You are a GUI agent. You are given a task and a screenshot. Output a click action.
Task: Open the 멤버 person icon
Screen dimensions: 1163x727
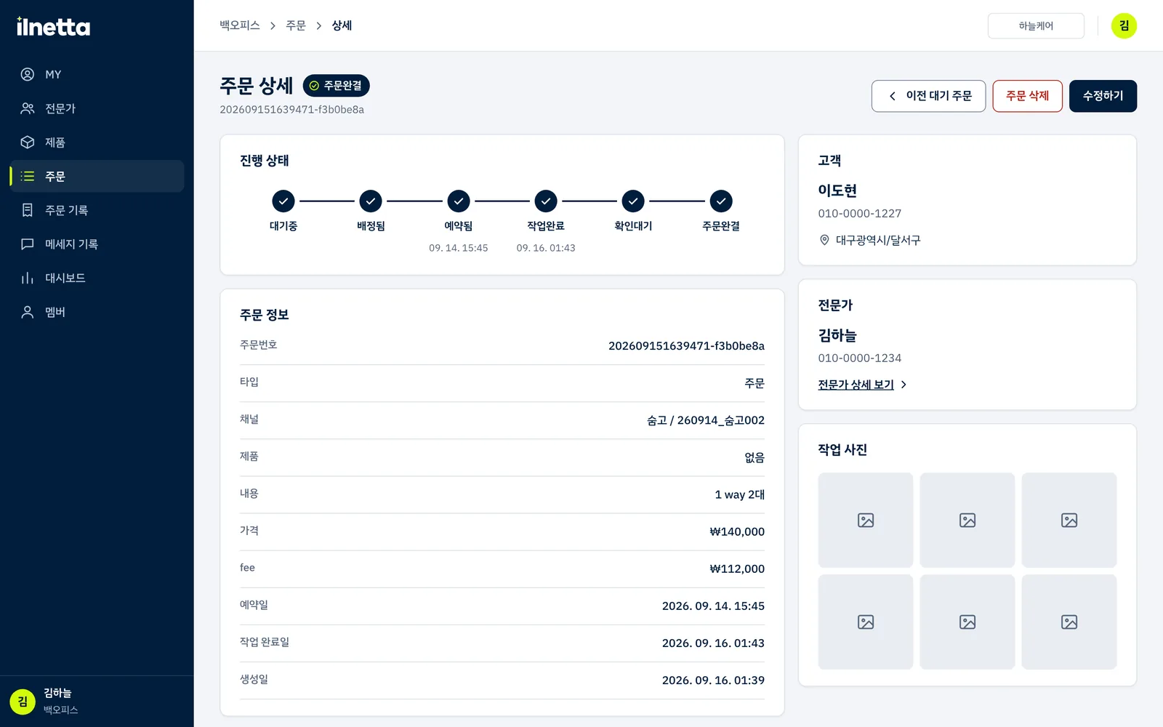click(x=28, y=312)
